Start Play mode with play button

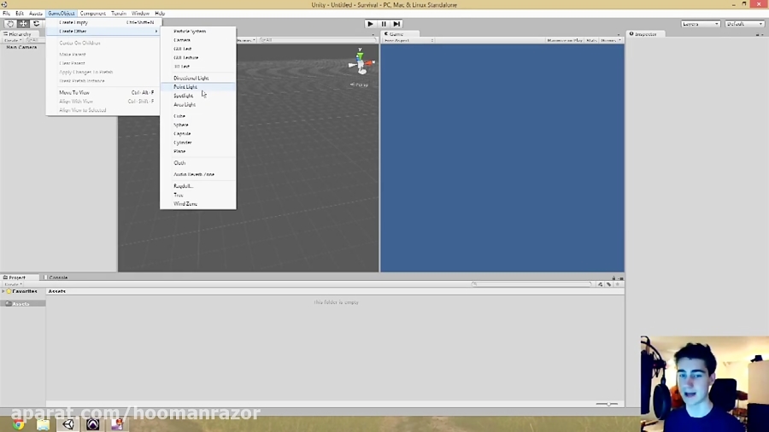pyautogui.click(x=370, y=24)
